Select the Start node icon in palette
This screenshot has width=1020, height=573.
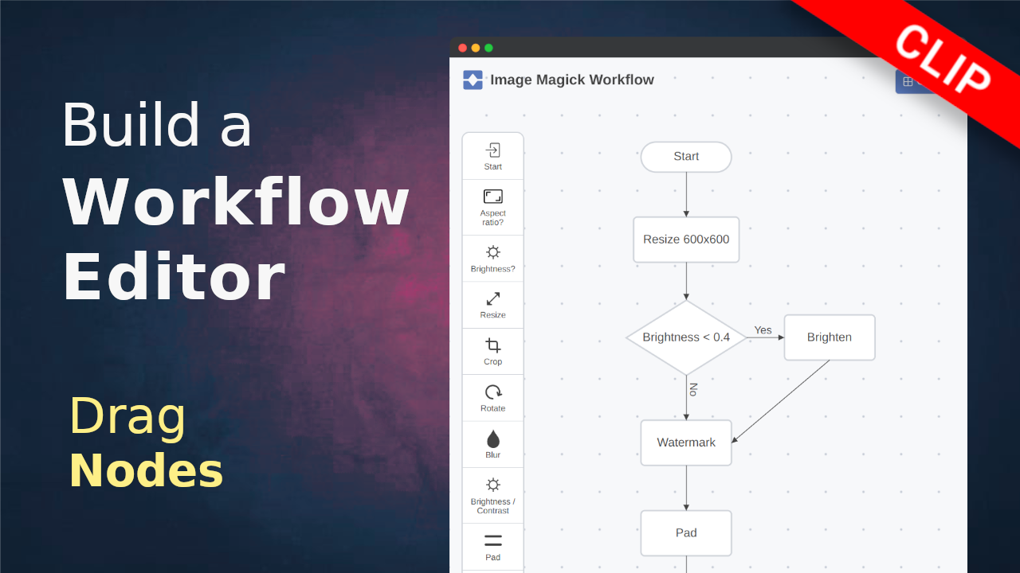tap(492, 150)
